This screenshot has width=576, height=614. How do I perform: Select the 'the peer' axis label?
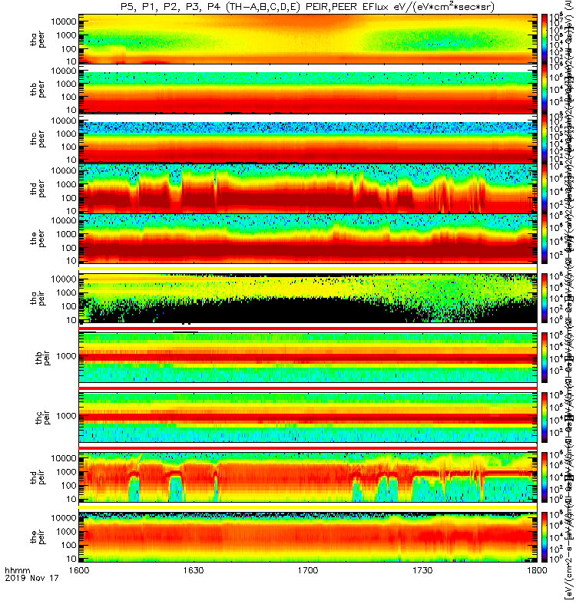(38, 239)
